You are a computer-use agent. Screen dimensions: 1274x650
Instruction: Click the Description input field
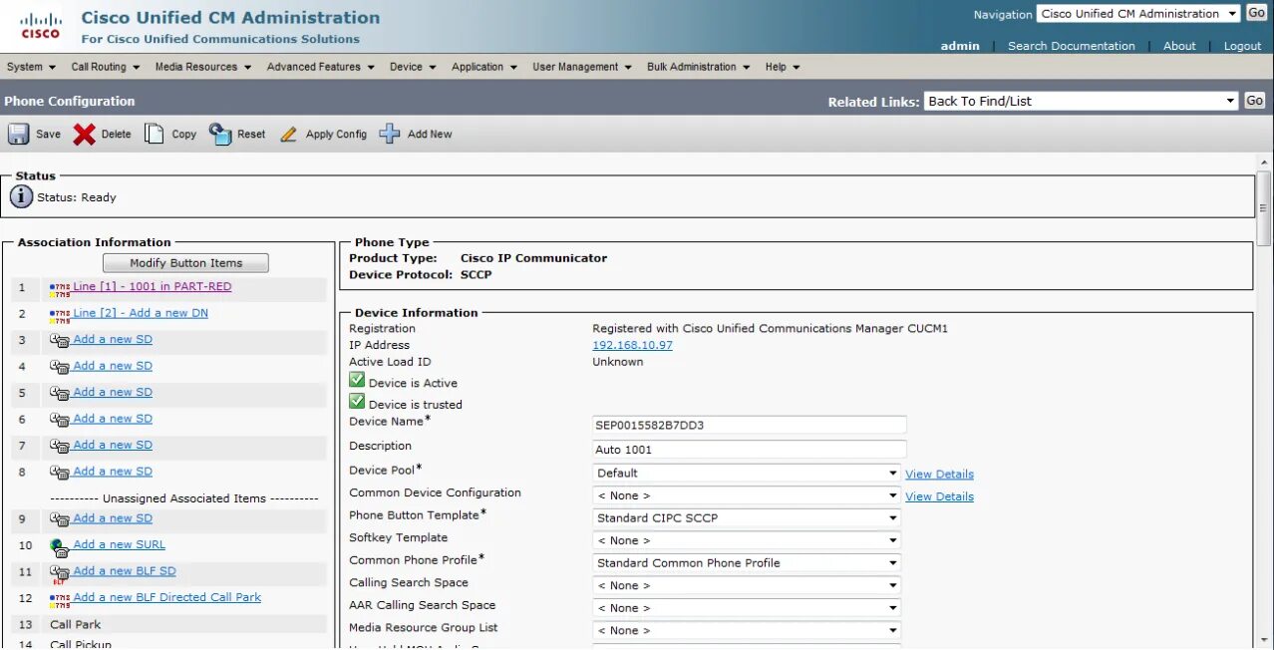pyautogui.click(x=750, y=450)
